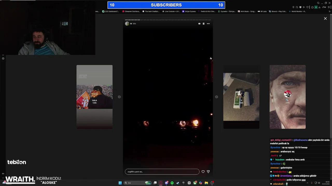
Task: Open CapCut from the taskbar
Action: coord(189,183)
